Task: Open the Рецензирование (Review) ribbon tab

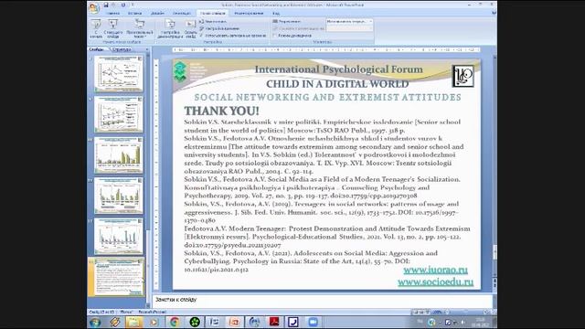Action: [x=249, y=13]
